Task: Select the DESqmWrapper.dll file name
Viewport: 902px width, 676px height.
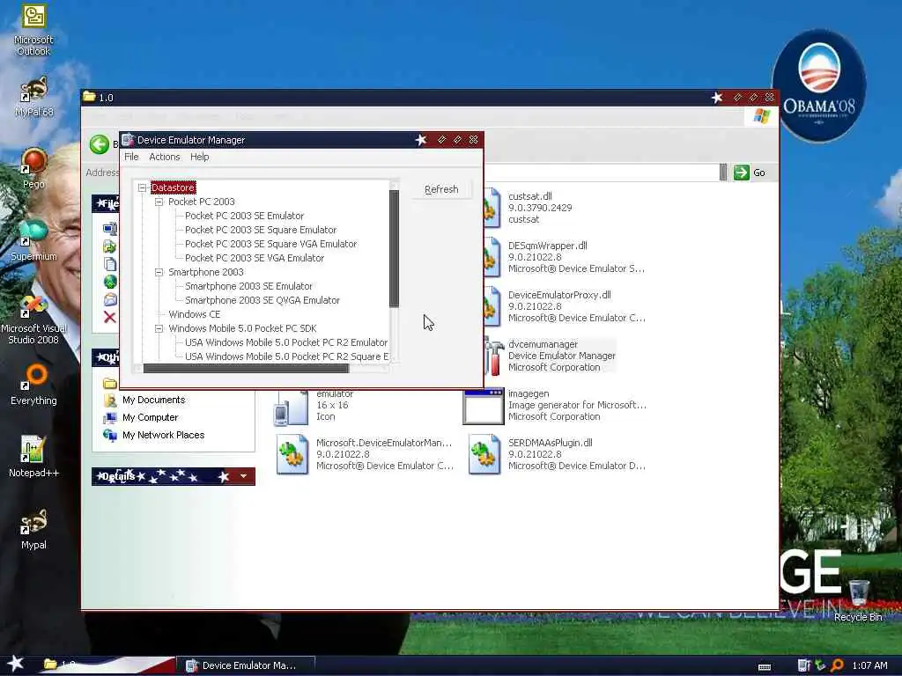Action: coord(547,246)
